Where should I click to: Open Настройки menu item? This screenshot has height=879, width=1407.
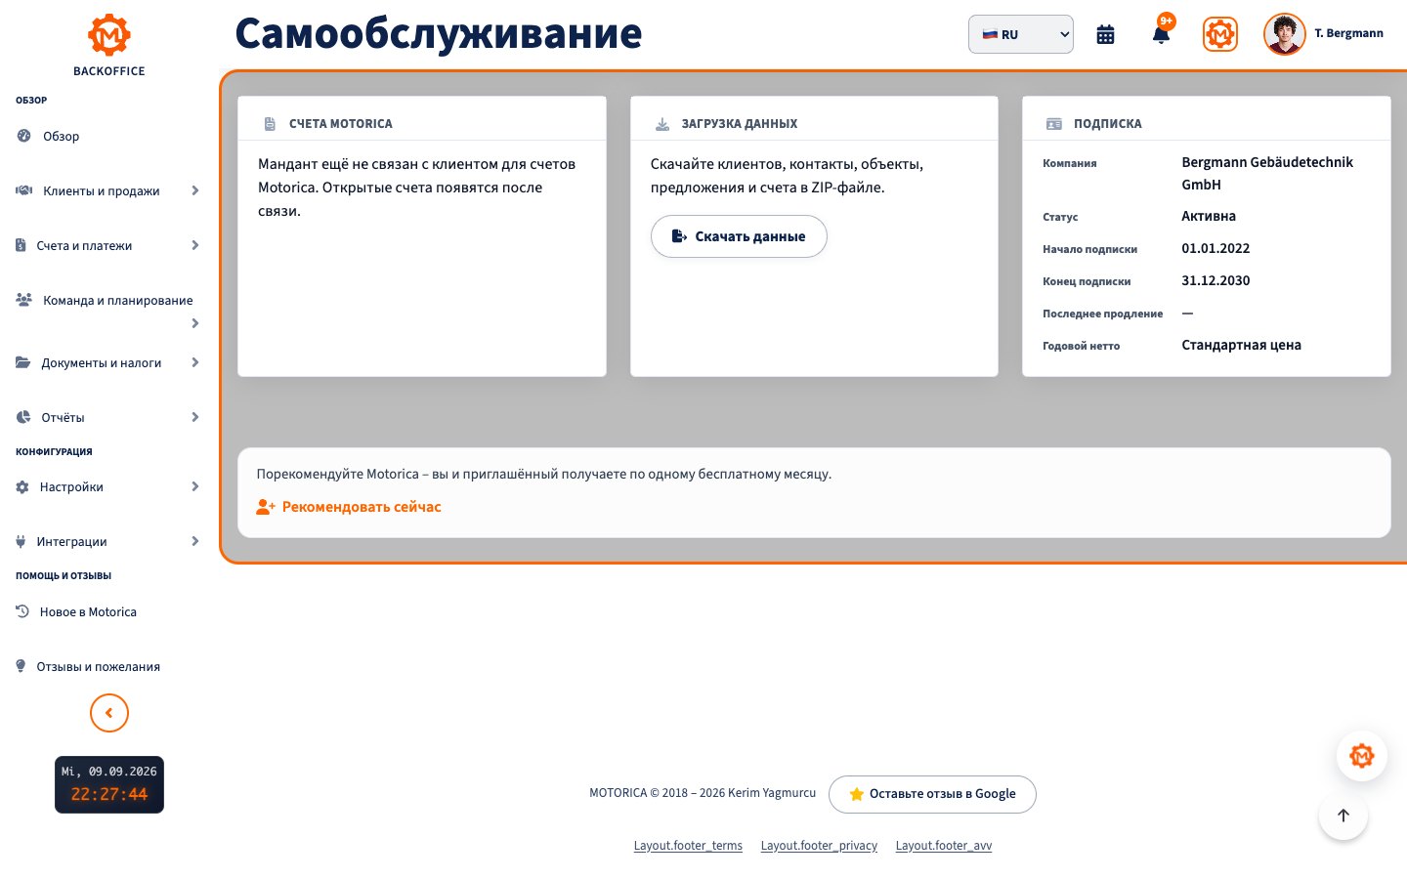pyautogui.click(x=71, y=487)
